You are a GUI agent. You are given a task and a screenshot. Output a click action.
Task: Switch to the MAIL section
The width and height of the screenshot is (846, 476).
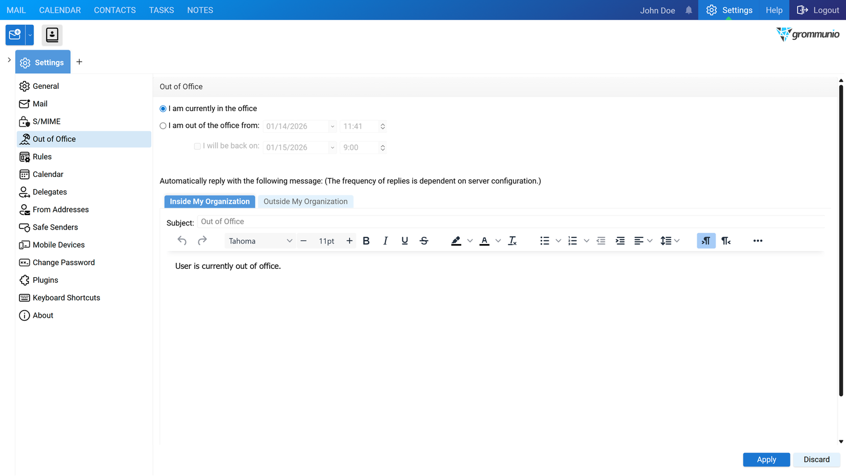click(x=16, y=10)
